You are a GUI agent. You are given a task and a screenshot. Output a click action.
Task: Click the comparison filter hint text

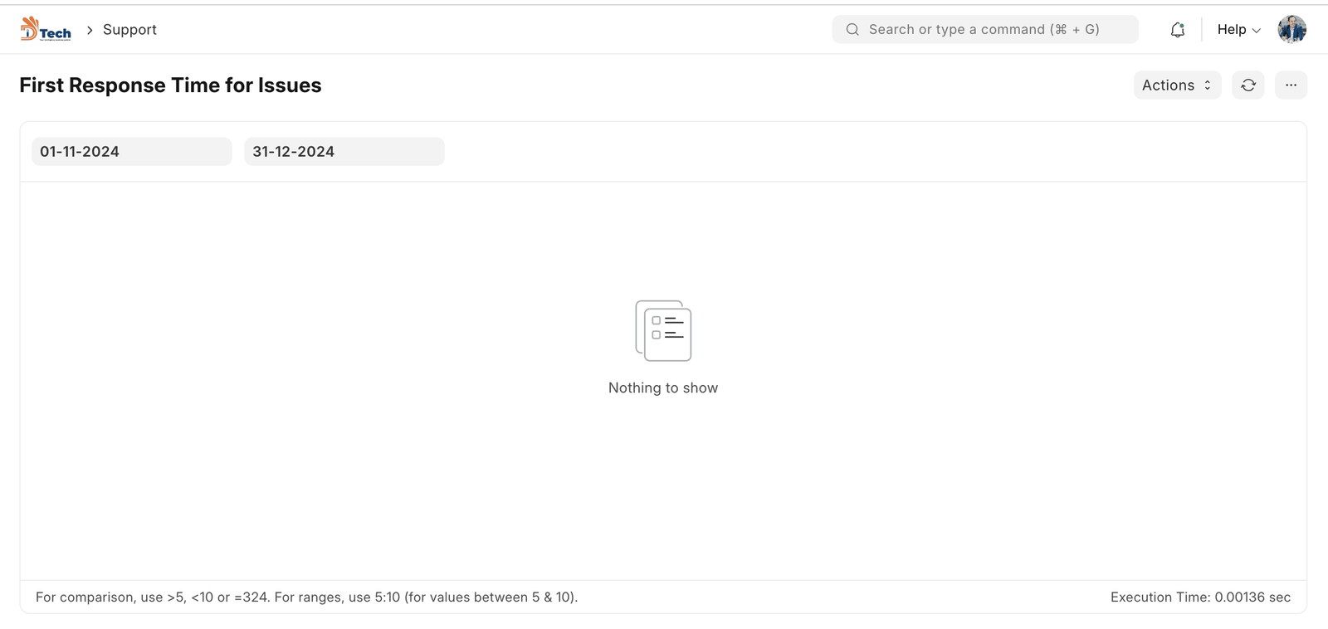pyautogui.click(x=306, y=597)
